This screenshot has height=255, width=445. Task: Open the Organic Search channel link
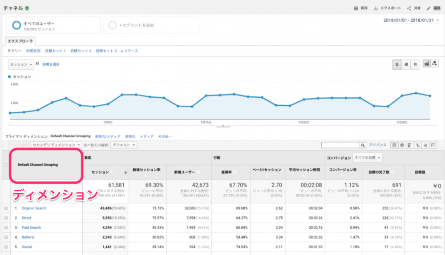(34, 208)
